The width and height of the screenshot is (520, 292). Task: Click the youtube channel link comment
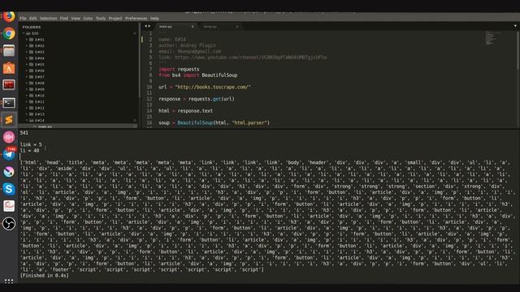(x=243, y=58)
